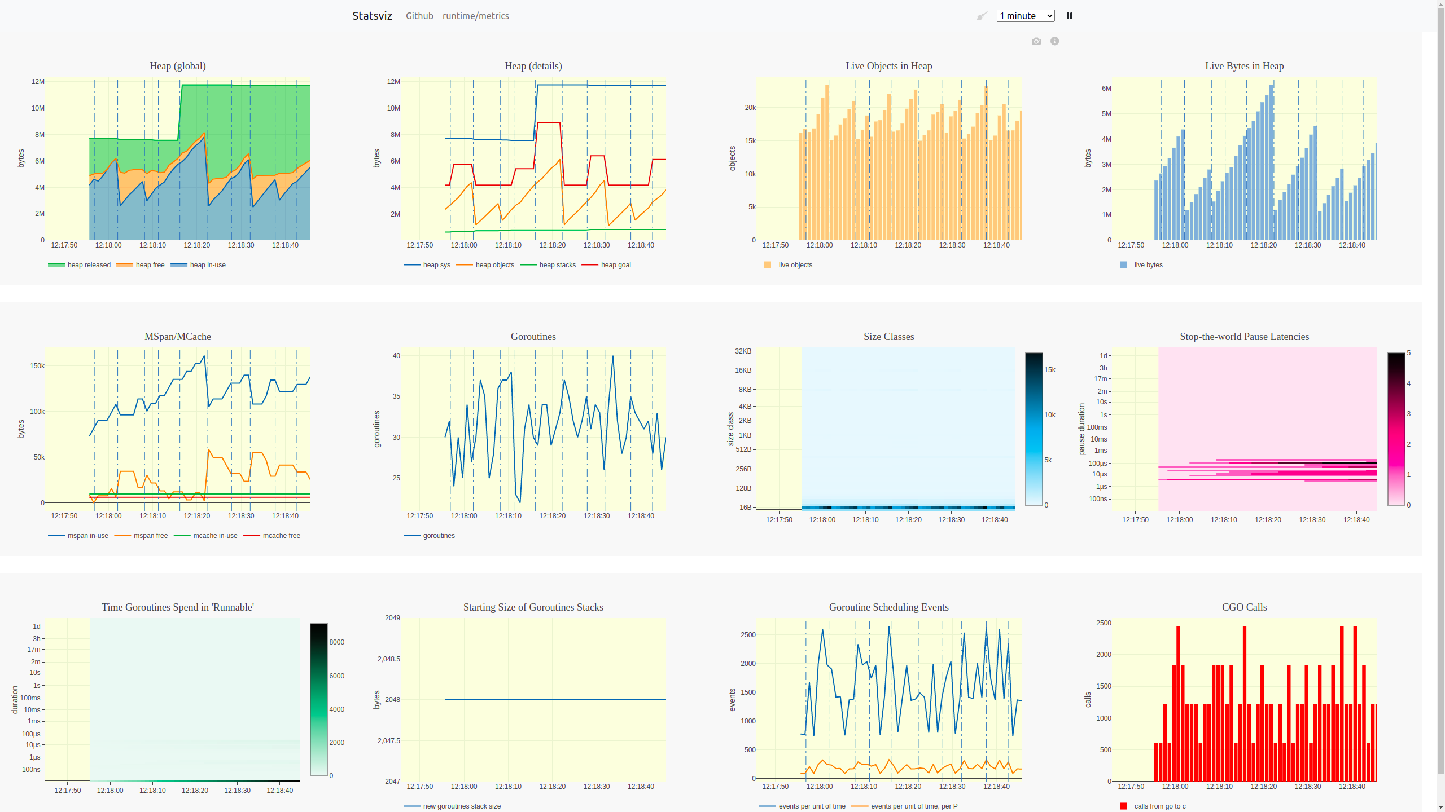Click the camera snapshot icon
Image resolution: width=1445 pixels, height=812 pixels.
(x=1036, y=41)
